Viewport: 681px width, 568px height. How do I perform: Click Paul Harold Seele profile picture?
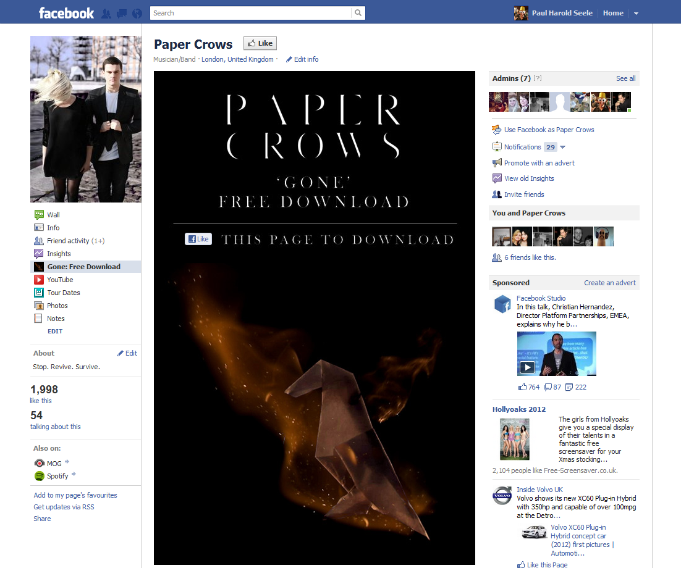pyautogui.click(x=521, y=13)
